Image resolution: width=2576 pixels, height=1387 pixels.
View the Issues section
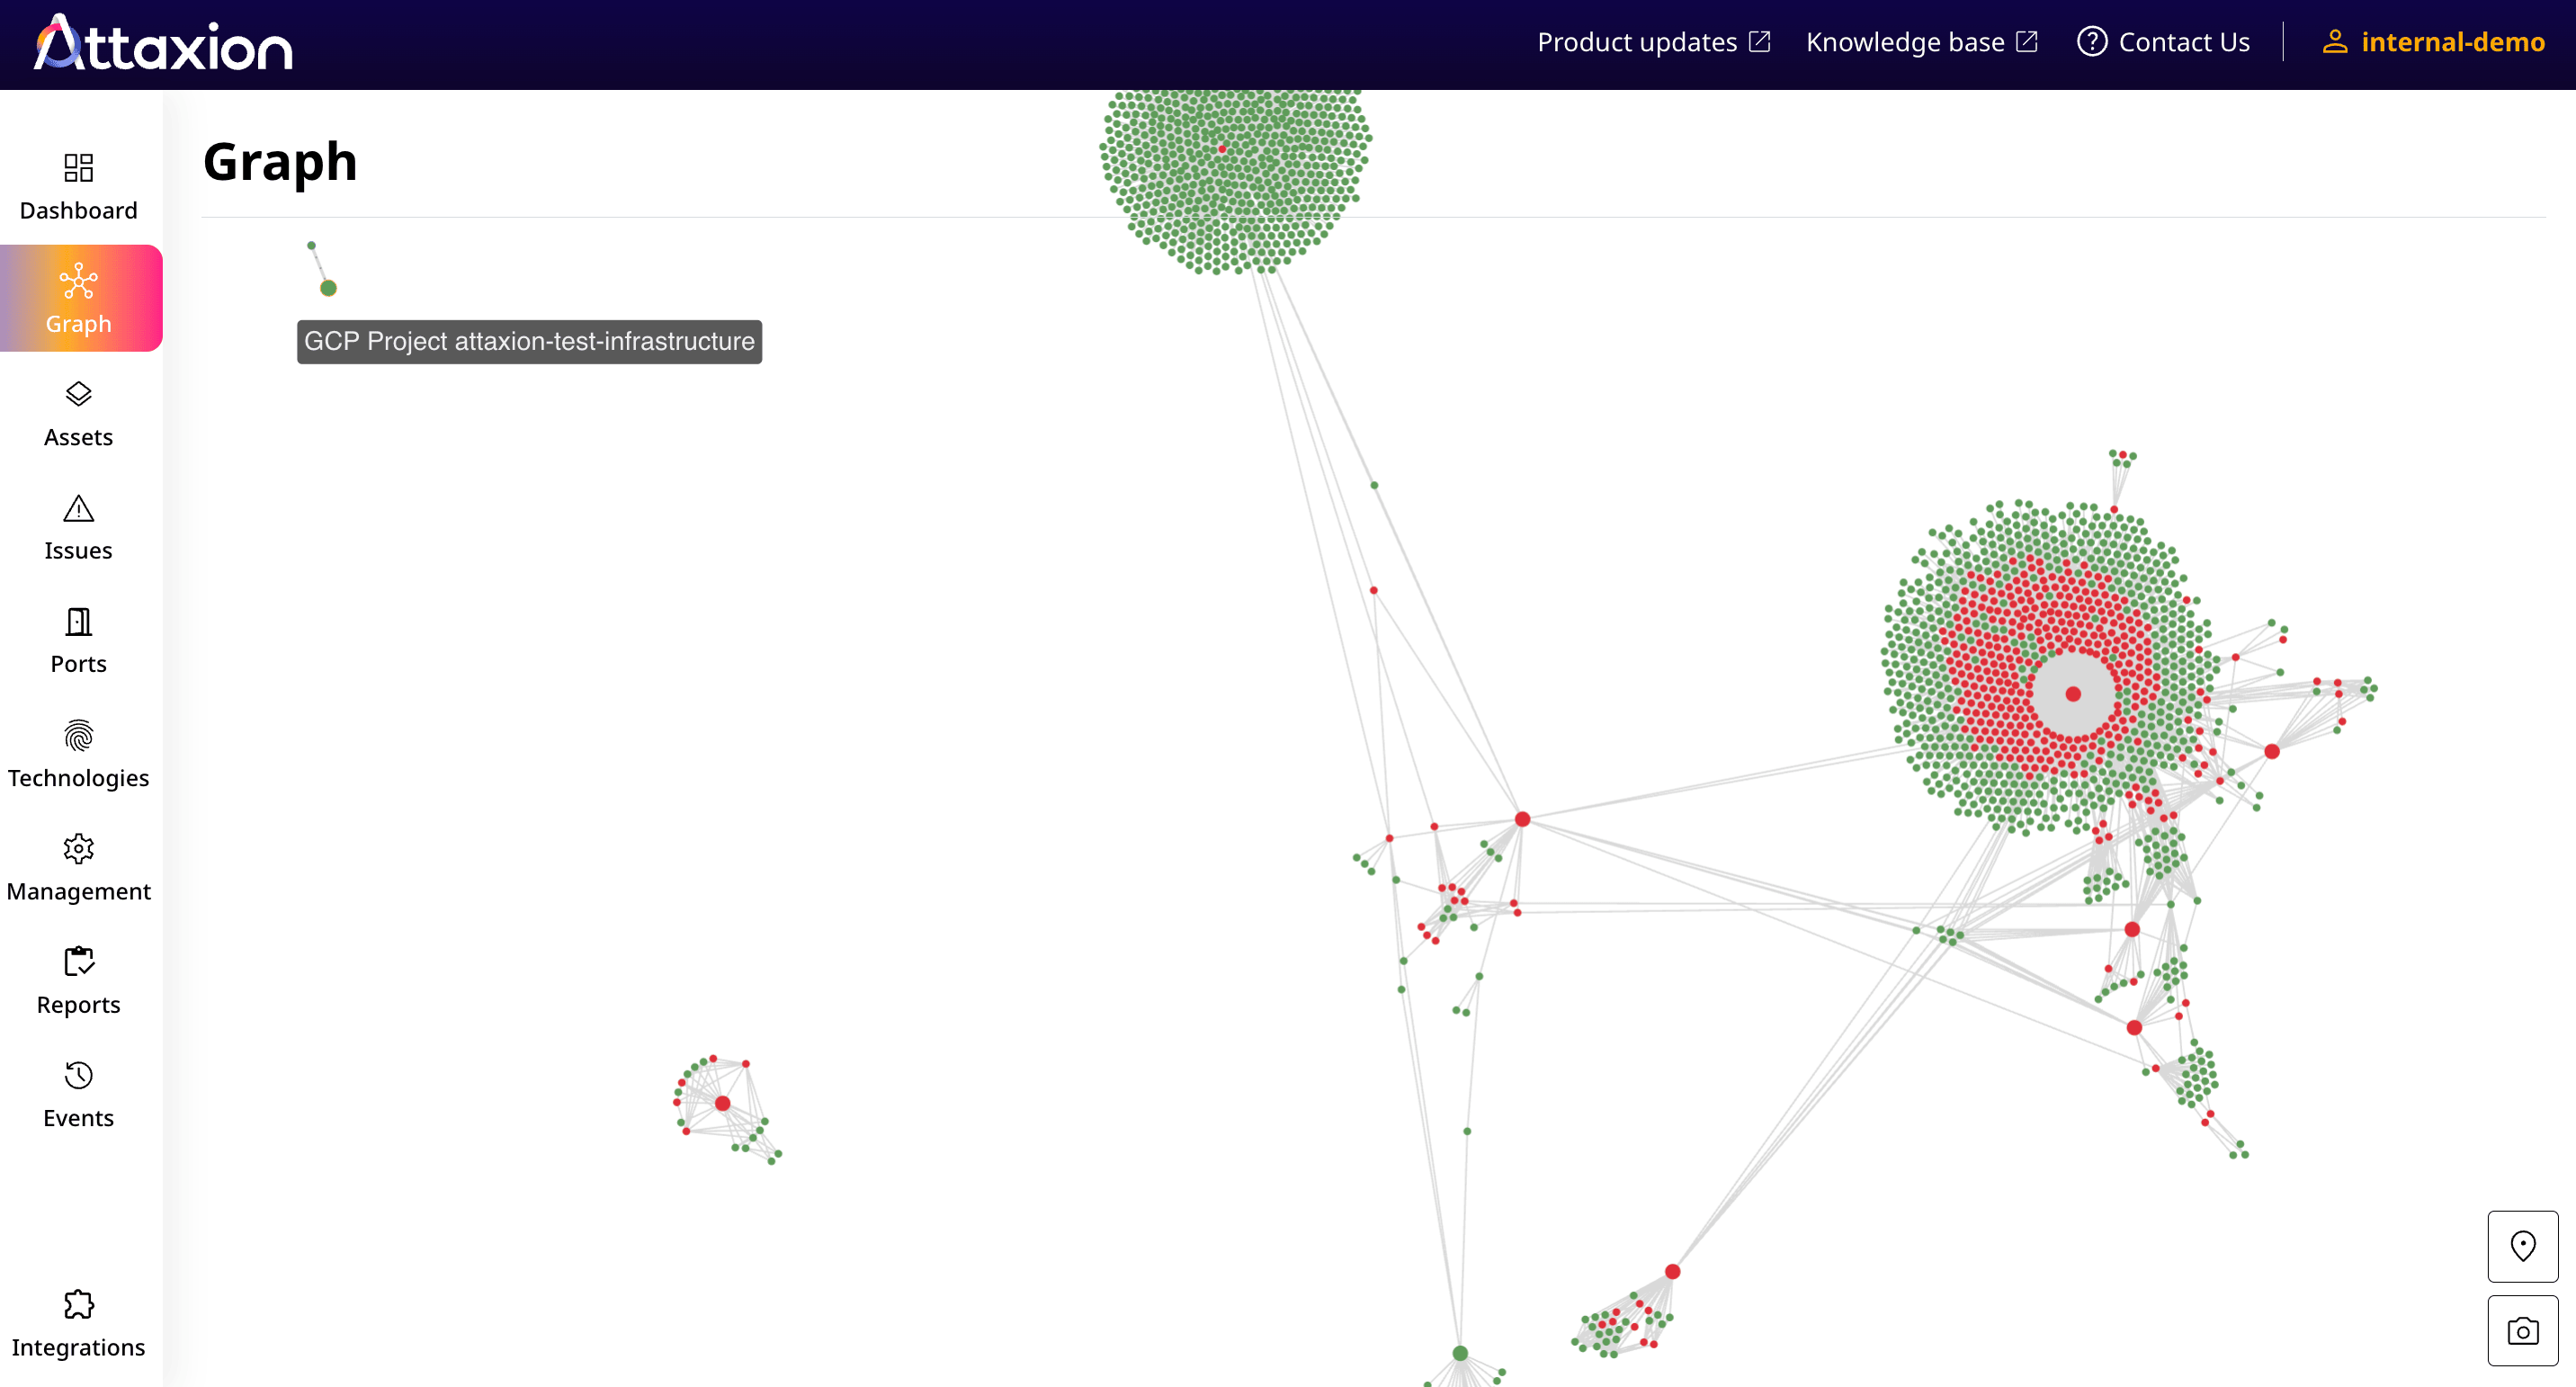pos(78,527)
